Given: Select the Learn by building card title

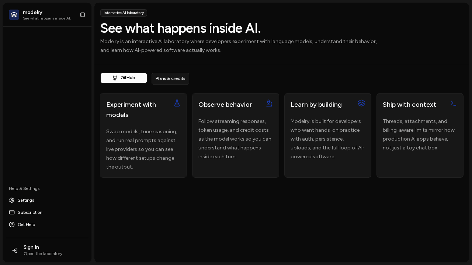Looking at the screenshot, I should pyautogui.click(x=316, y=105).
